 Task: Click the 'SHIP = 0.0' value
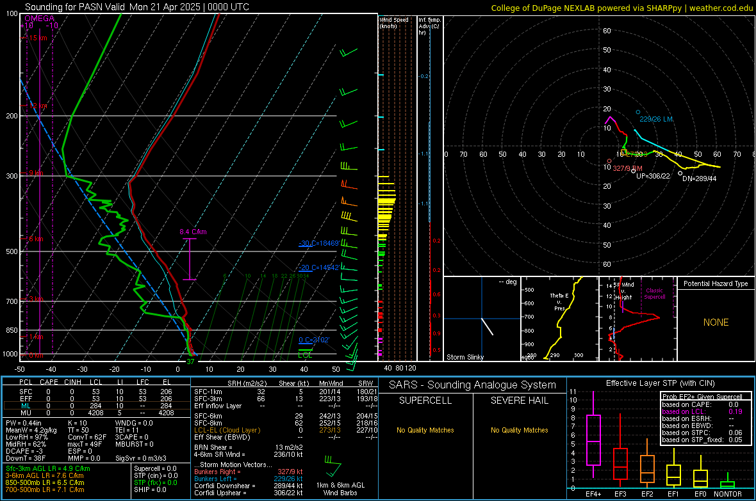[x=150, y=489]
